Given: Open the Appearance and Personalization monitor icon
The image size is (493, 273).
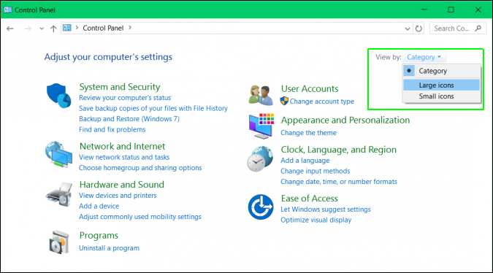Looking at the screenshot, I should point(261,126).
